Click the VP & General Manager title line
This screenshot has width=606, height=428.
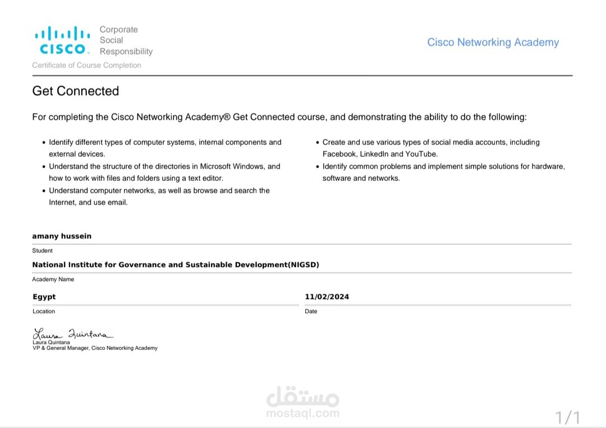click(x=95, y=348)
